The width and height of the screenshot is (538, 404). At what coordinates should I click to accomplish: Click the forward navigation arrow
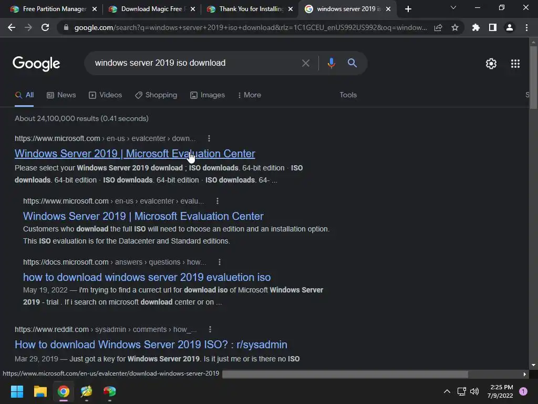28,27
